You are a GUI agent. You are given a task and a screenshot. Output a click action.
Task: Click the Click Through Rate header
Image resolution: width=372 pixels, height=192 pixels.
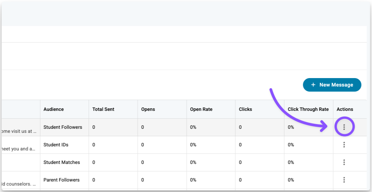308,109
